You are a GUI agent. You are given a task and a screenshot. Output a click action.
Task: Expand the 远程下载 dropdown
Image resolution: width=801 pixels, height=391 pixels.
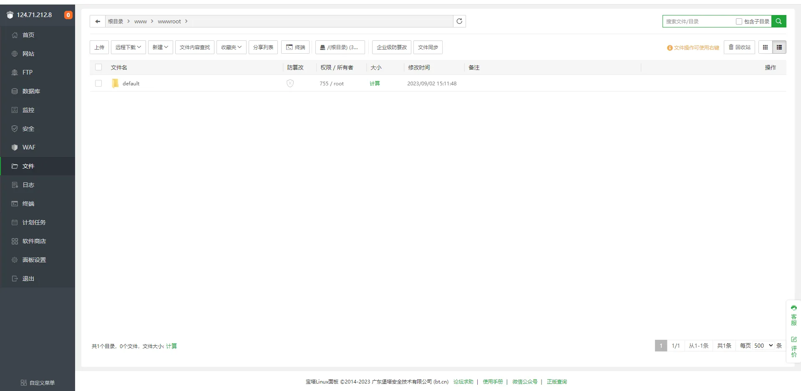coord(128,47)
